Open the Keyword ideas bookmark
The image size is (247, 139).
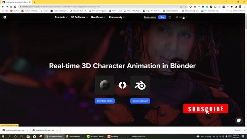click(79, 11)
